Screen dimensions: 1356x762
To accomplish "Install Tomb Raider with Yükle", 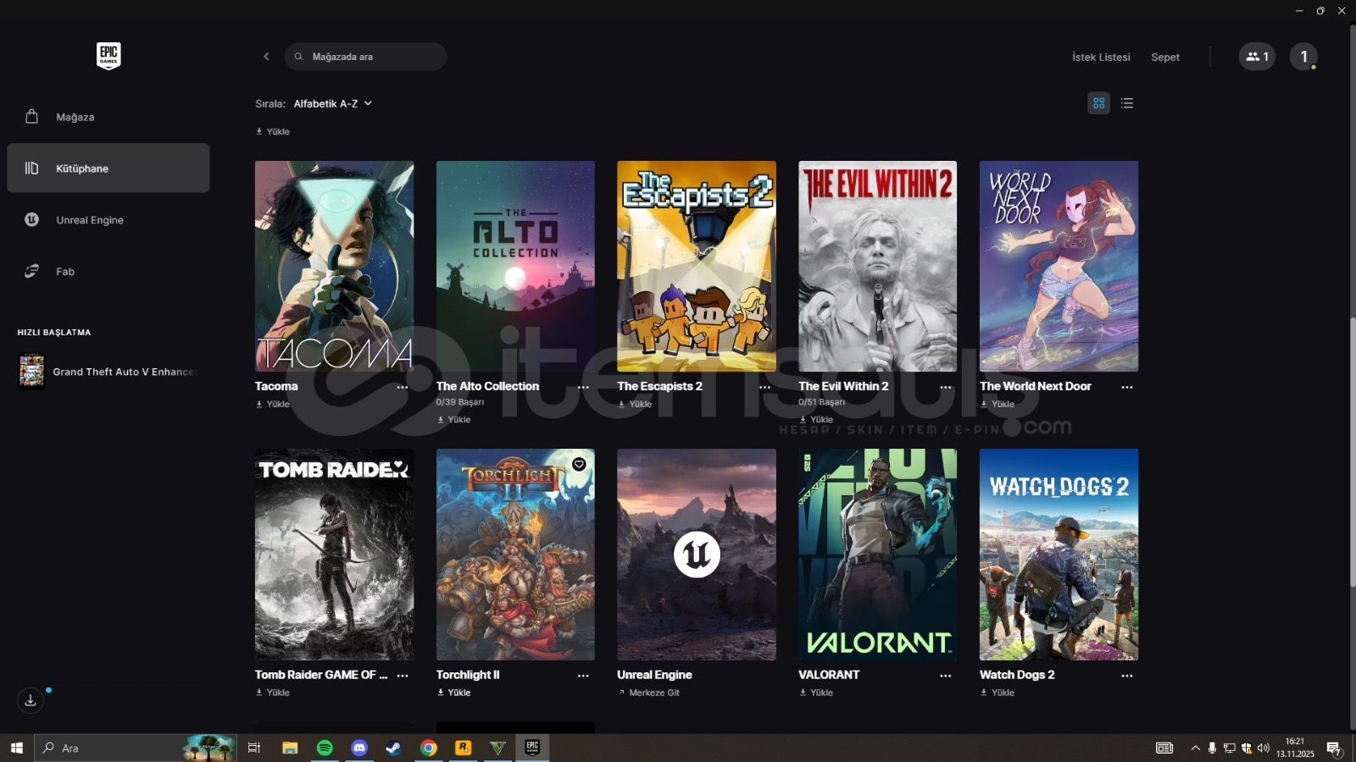I will 273,693.
